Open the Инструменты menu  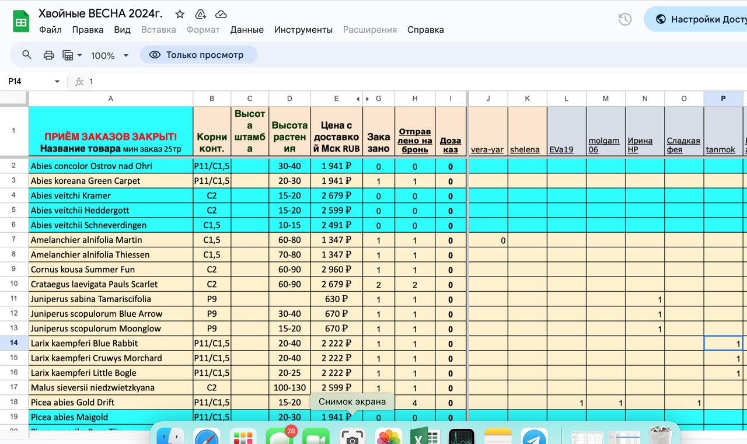(303, 30)
